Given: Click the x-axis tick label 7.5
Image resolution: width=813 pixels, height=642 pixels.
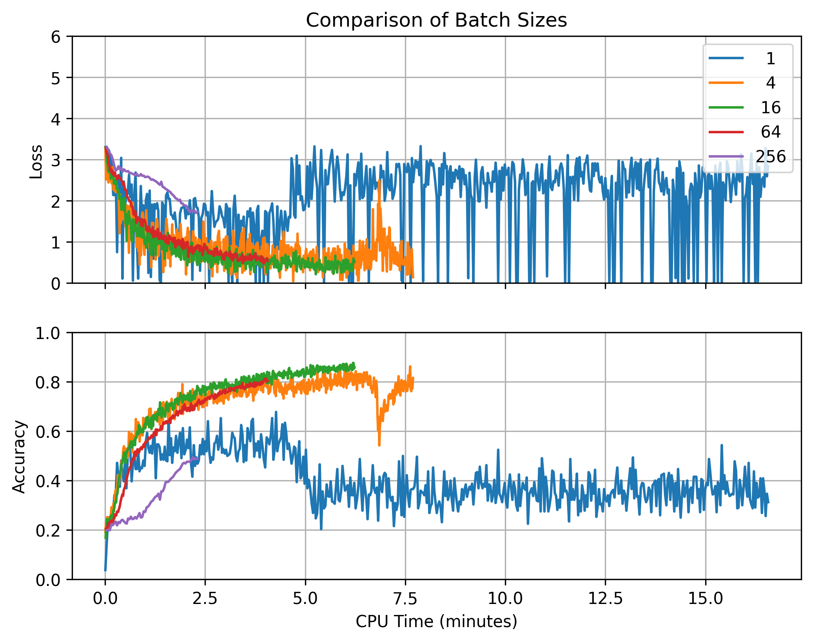Looking at the screenshot, I should click(x=405, y=598).
